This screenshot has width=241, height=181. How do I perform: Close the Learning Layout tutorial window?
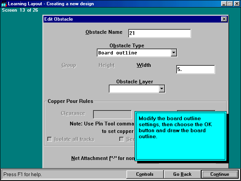pos(236,4)
